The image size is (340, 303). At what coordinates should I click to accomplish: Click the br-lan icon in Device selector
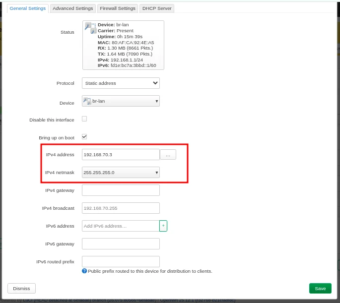(x=87, y=101)
